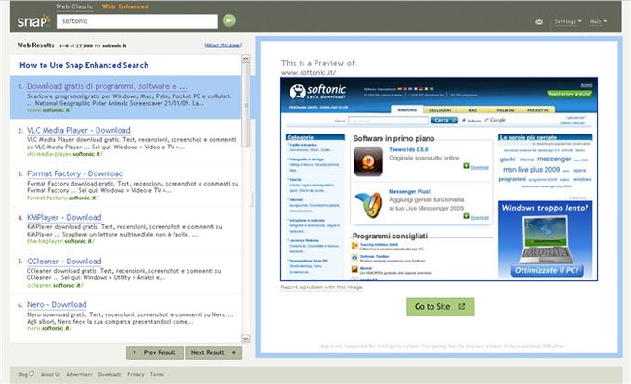Open Nero - Download result

57,305
